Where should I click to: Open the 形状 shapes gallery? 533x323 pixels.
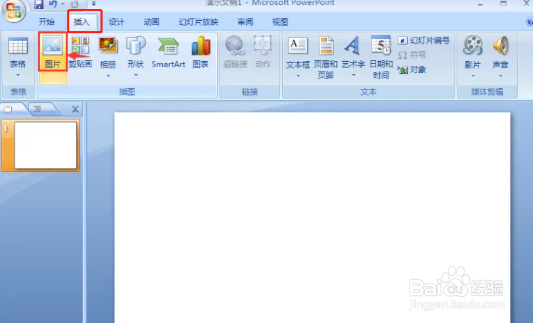tap(136, 53)
